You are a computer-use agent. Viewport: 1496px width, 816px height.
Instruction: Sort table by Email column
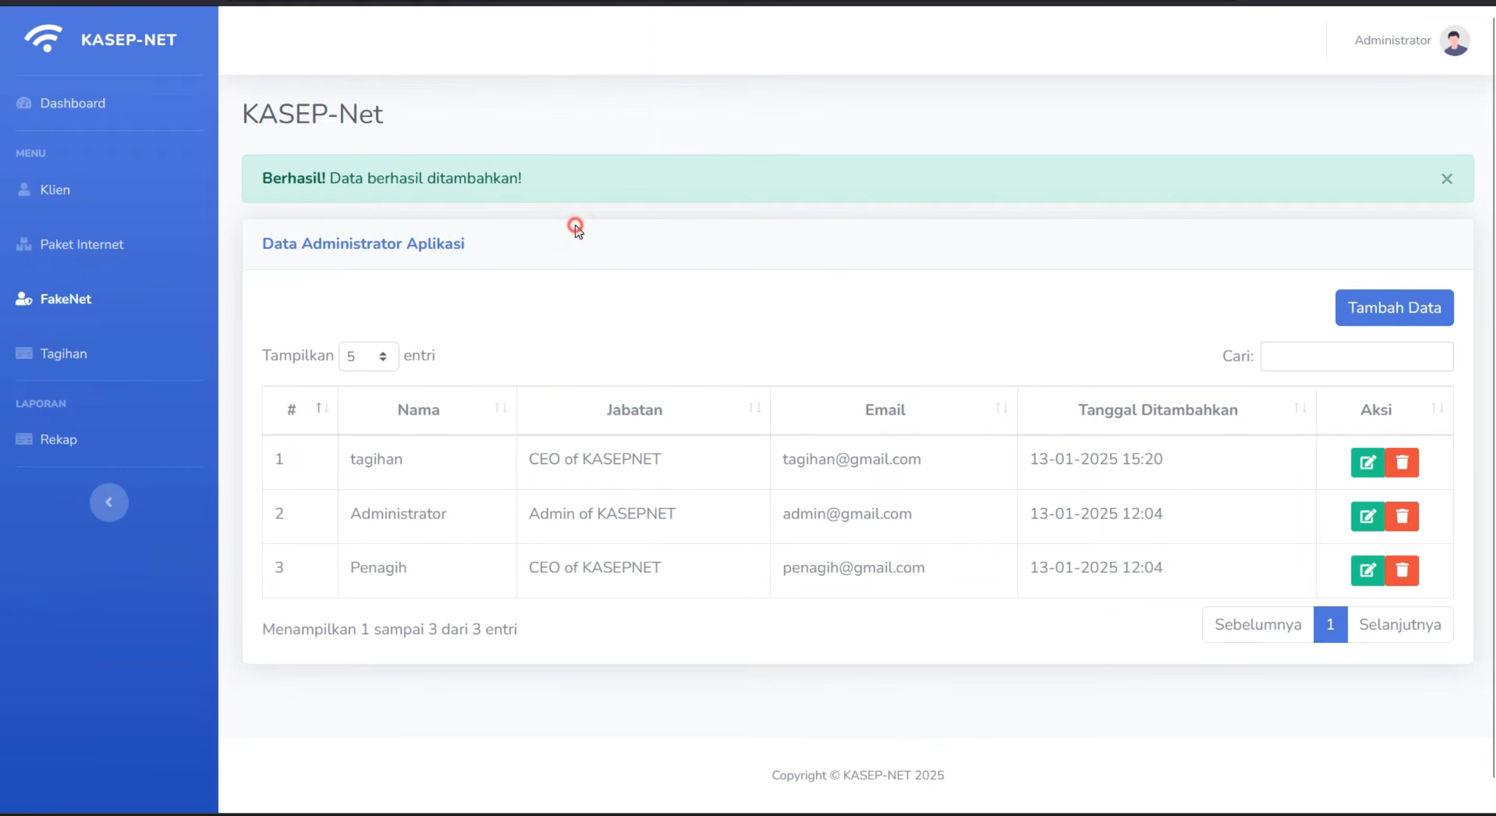tap(894, 410)
